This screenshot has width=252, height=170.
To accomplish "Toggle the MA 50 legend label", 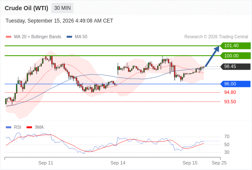I will click(x=81, y=37).
